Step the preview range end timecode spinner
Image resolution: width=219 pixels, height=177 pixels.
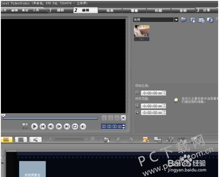164,112
